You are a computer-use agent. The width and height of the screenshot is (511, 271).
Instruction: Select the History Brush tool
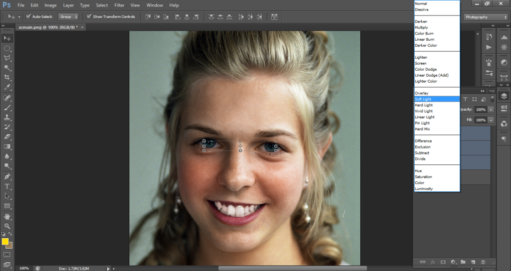click(7, 127)
